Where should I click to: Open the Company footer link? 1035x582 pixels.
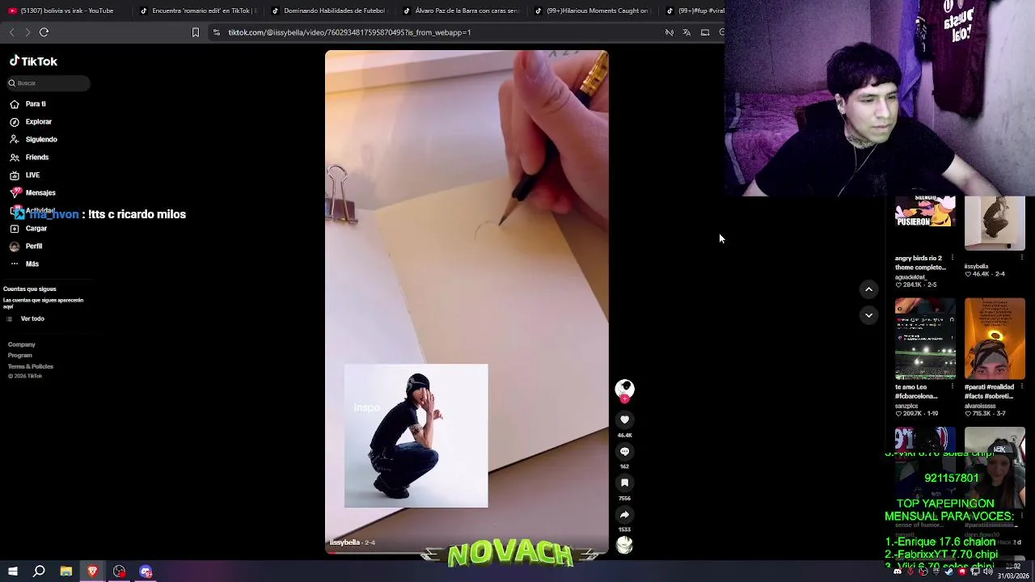click(22, 345)
